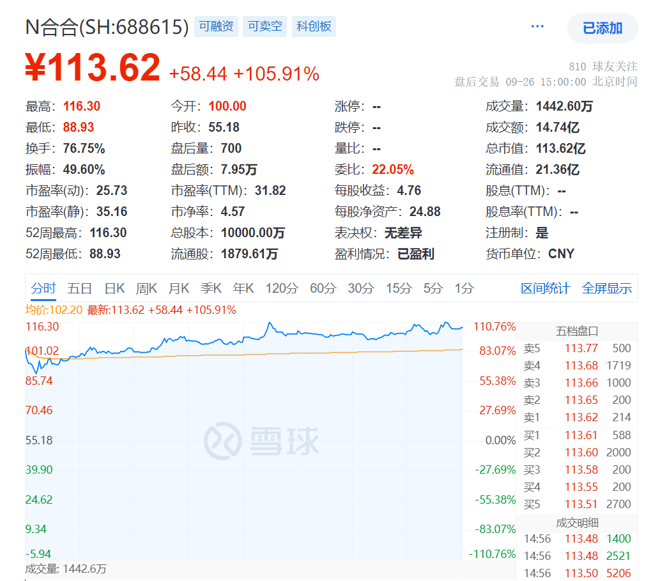Click the 成交明细 section header
Viewport: 660px width, 581px height.
pyautogui.click(x=576, y=522)
